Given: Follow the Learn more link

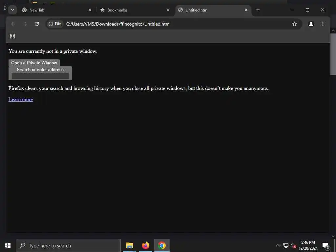Looking at the screenshot, I should (x=21, y=99).
